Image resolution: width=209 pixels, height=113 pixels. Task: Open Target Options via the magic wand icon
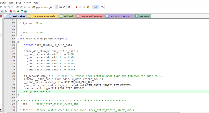tap(6, 12)
